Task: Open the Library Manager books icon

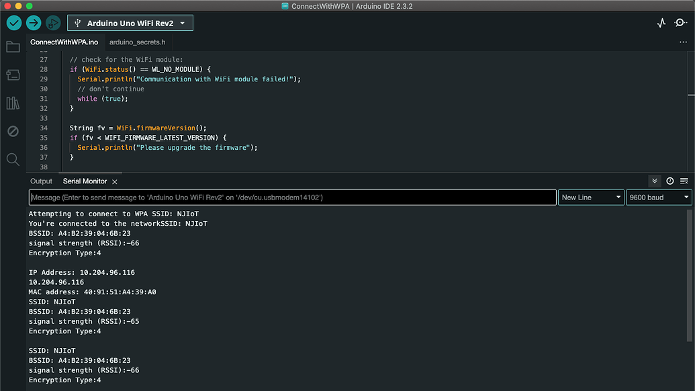Action: click(x=13, y=103)
